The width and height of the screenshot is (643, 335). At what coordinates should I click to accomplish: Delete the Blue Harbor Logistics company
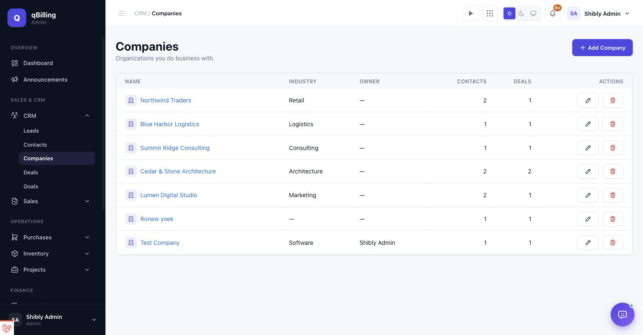612,124
